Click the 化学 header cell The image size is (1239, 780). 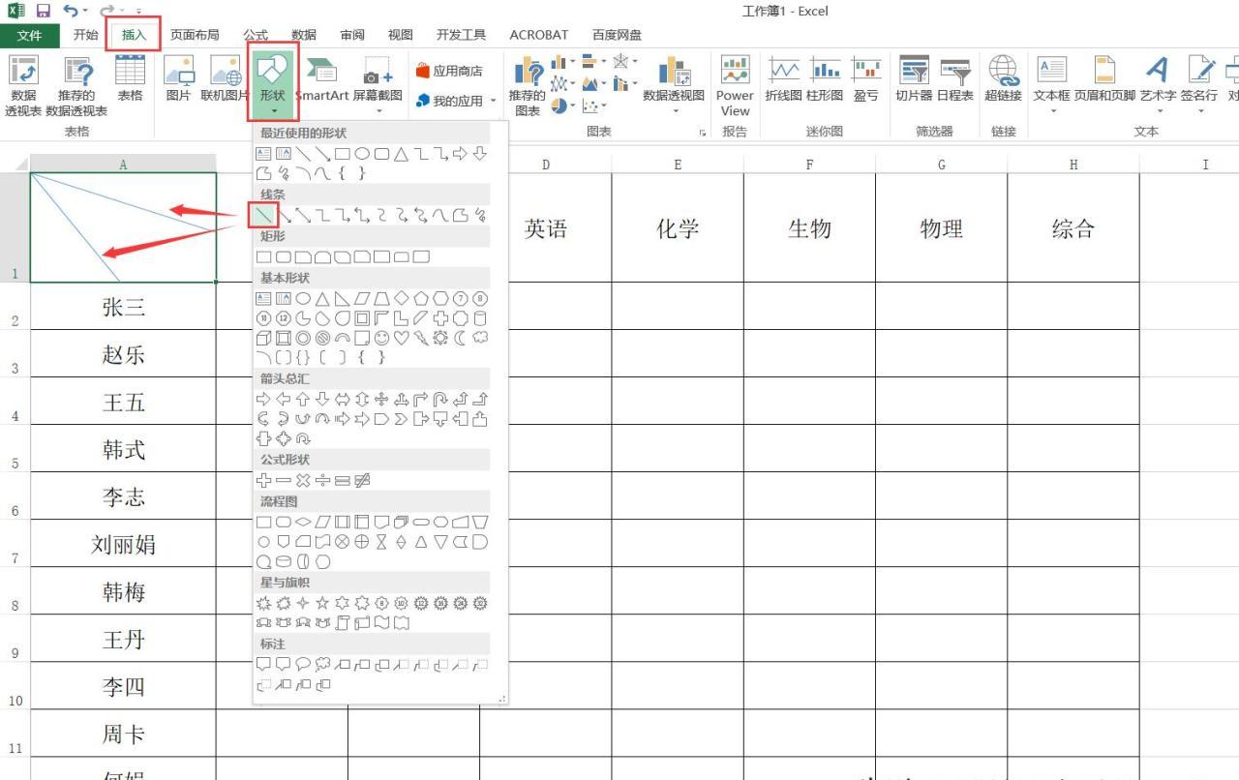click(x=678, y=228)
